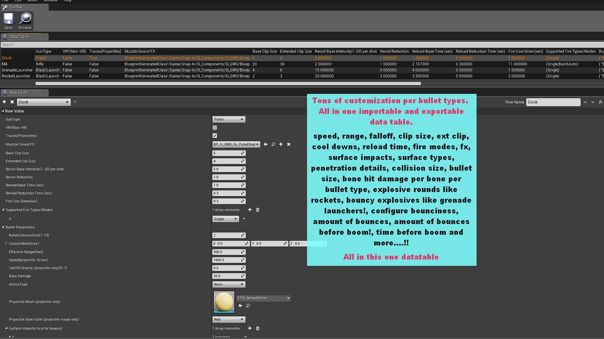This screenshot has width=604, height=339.
Task: Open the AmmoType 9mm dropdown
Action: (x=229, y=284)
